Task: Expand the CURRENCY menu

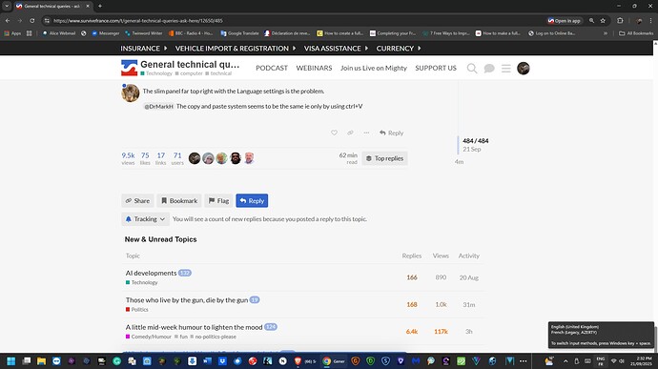Action: (x=399, y=49)
